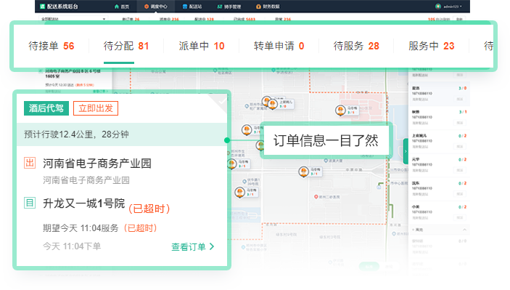Click the 已完成 5683 statistic
510x290 pixels.
click(x=244, y=19)
